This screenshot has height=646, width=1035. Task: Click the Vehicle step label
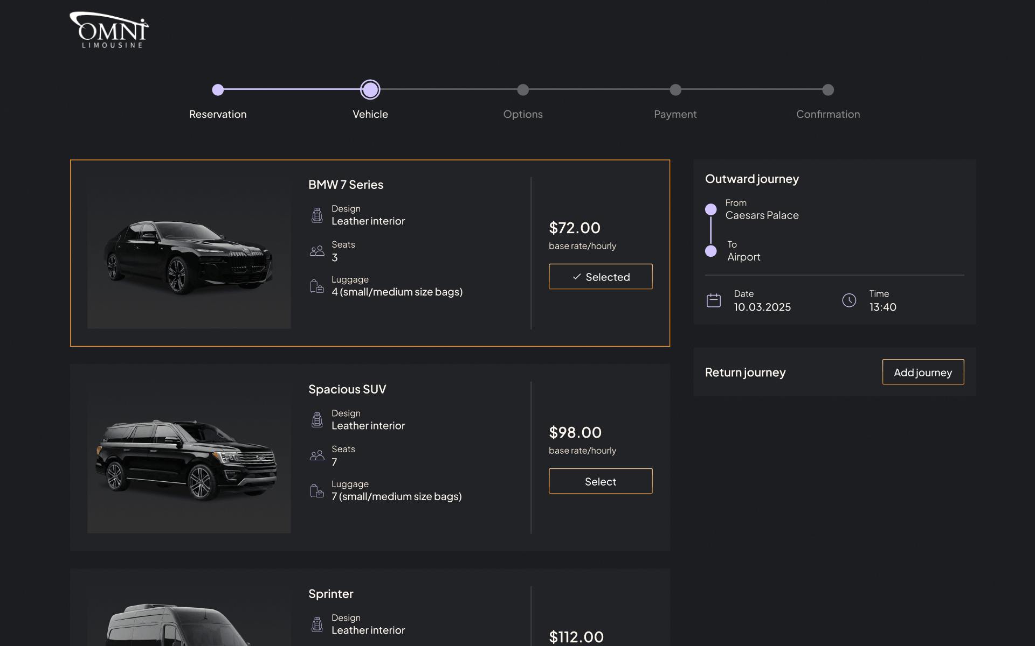point(370,114)
